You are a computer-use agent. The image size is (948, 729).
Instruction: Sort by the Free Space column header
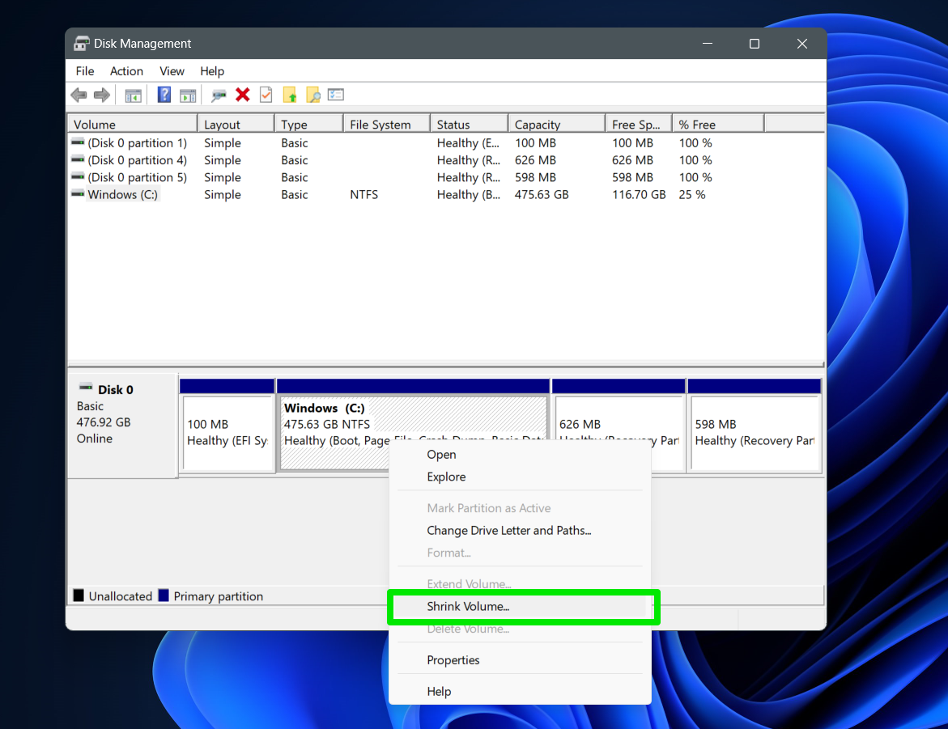pyautogui.click(x=639, y=125)
